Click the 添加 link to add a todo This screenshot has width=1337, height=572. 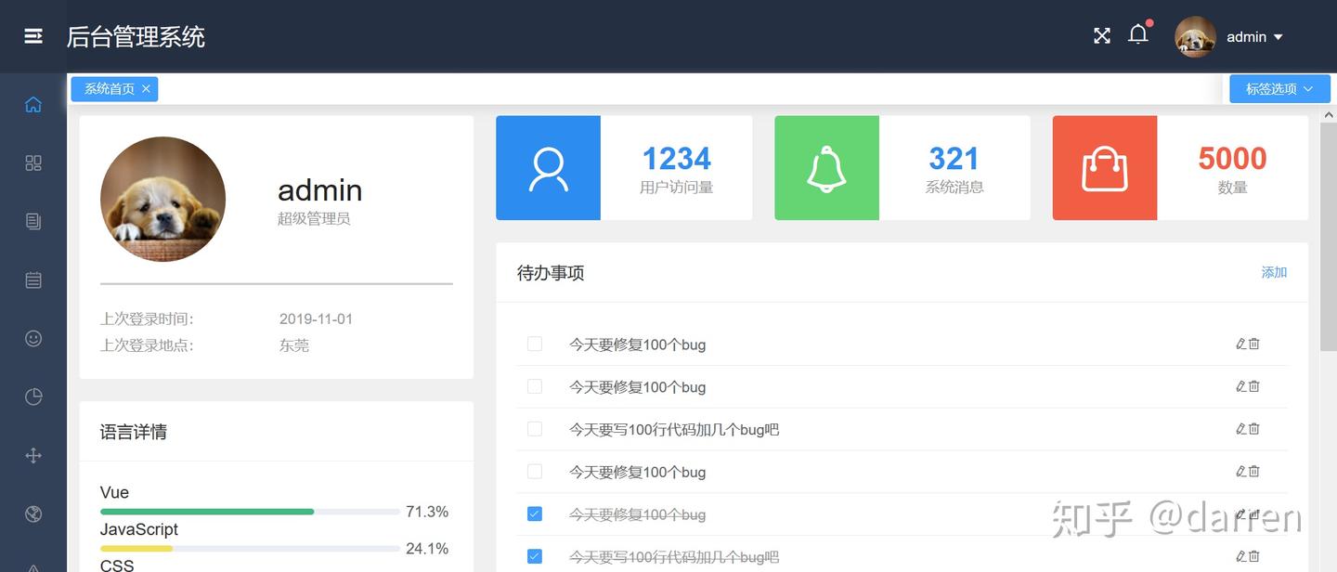click(x=1273, y=272)
